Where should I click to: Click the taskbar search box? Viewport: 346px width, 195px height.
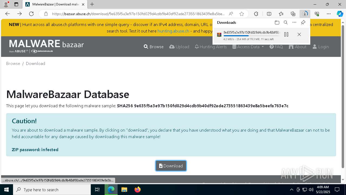click(x=52, y=190)
